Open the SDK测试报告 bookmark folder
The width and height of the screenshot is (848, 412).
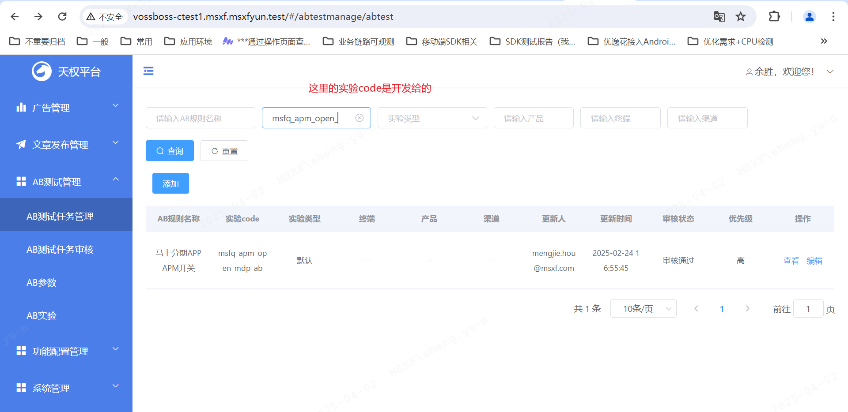(533, 41)
